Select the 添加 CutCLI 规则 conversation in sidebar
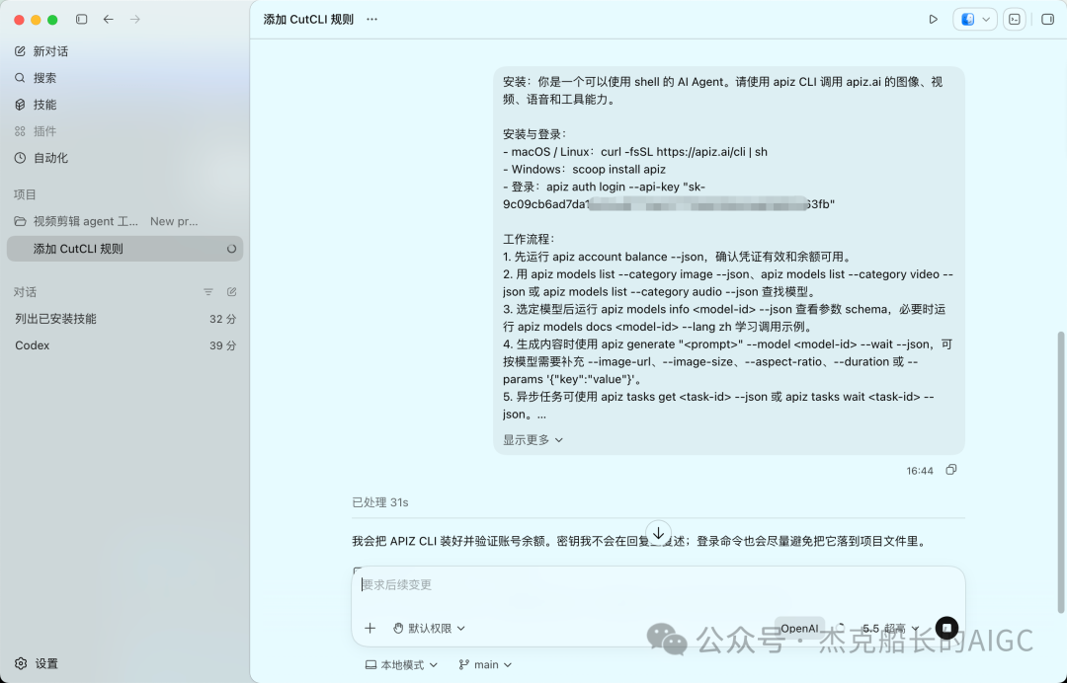Image resolution: width=1067 pixels, height=683 pixels. (x=124, y=249)
